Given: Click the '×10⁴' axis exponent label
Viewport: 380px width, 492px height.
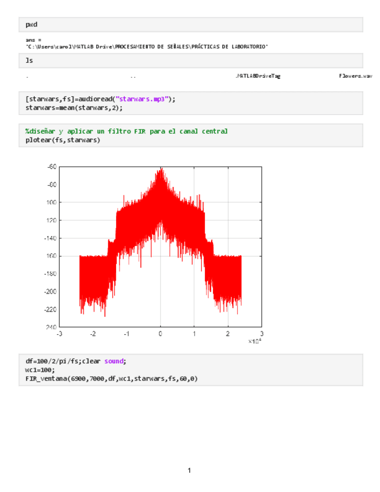Looking at the screenshot, I should pos(255,341).
